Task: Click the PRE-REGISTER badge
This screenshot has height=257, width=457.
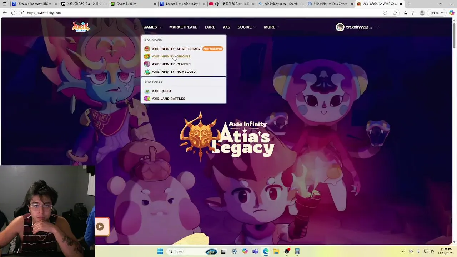Action: click(x=212, y=49)
